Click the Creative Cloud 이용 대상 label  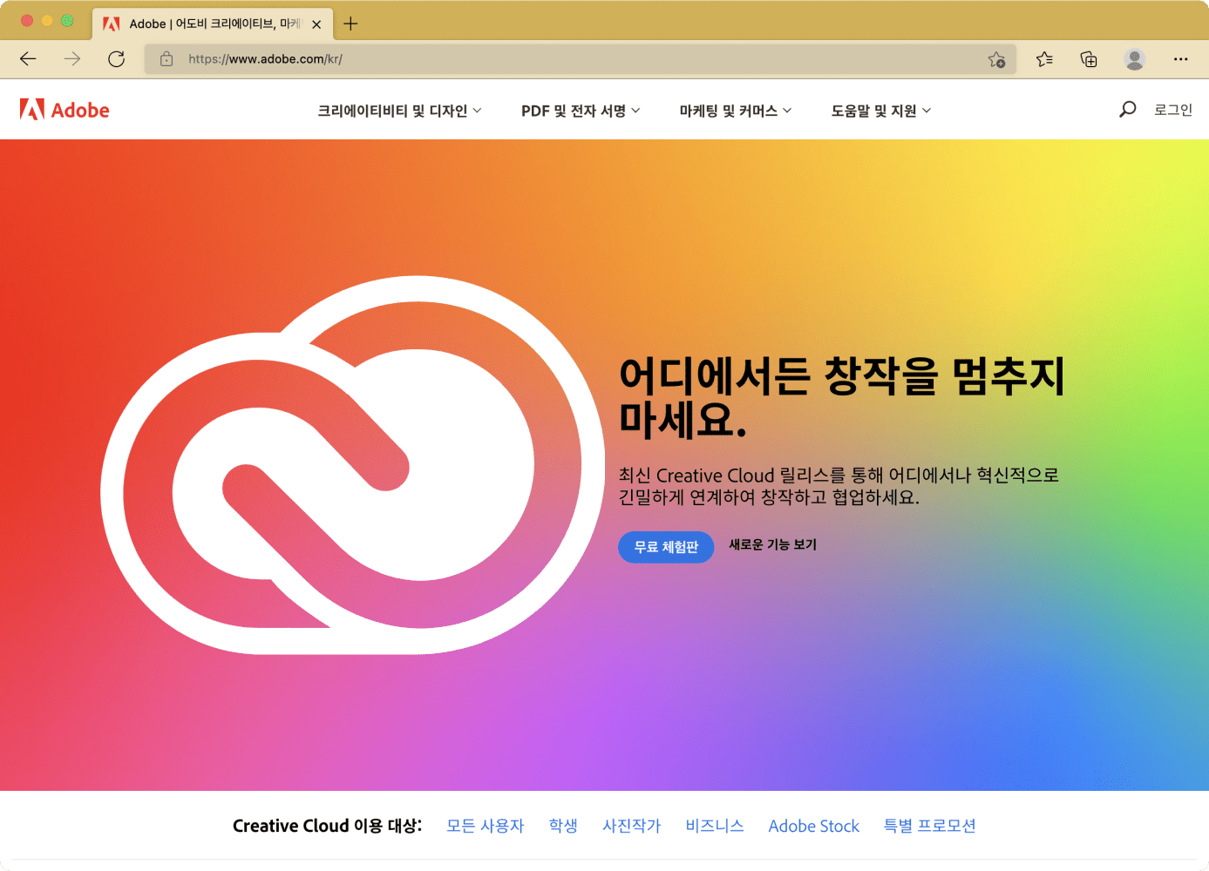pos(327,826)
